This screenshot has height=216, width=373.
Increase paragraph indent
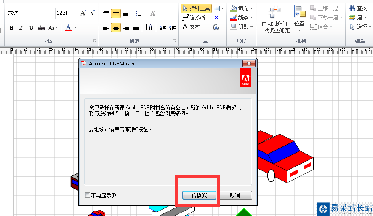point(172,27)
